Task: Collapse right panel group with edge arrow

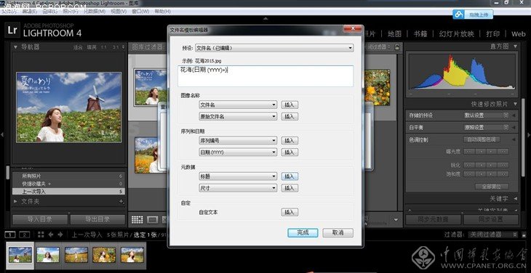Action: tap(529, 134)
